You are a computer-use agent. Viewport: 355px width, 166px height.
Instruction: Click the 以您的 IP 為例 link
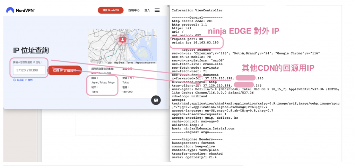click(25, 80)
